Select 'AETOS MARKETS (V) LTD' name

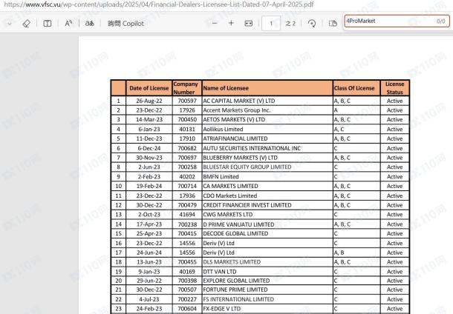(x=234, y=119)
